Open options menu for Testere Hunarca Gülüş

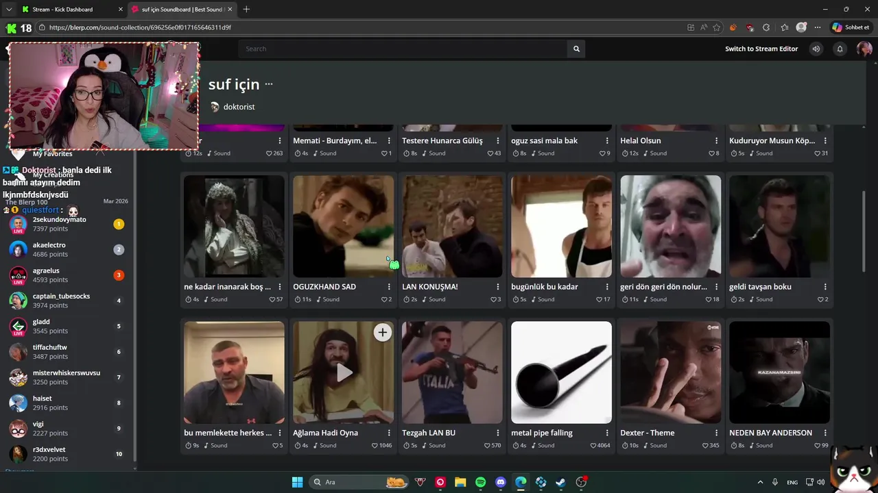pyautogui.click(x=498, y=140)
